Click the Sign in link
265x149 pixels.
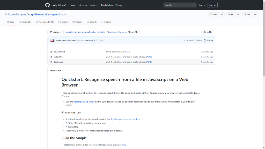202,5
